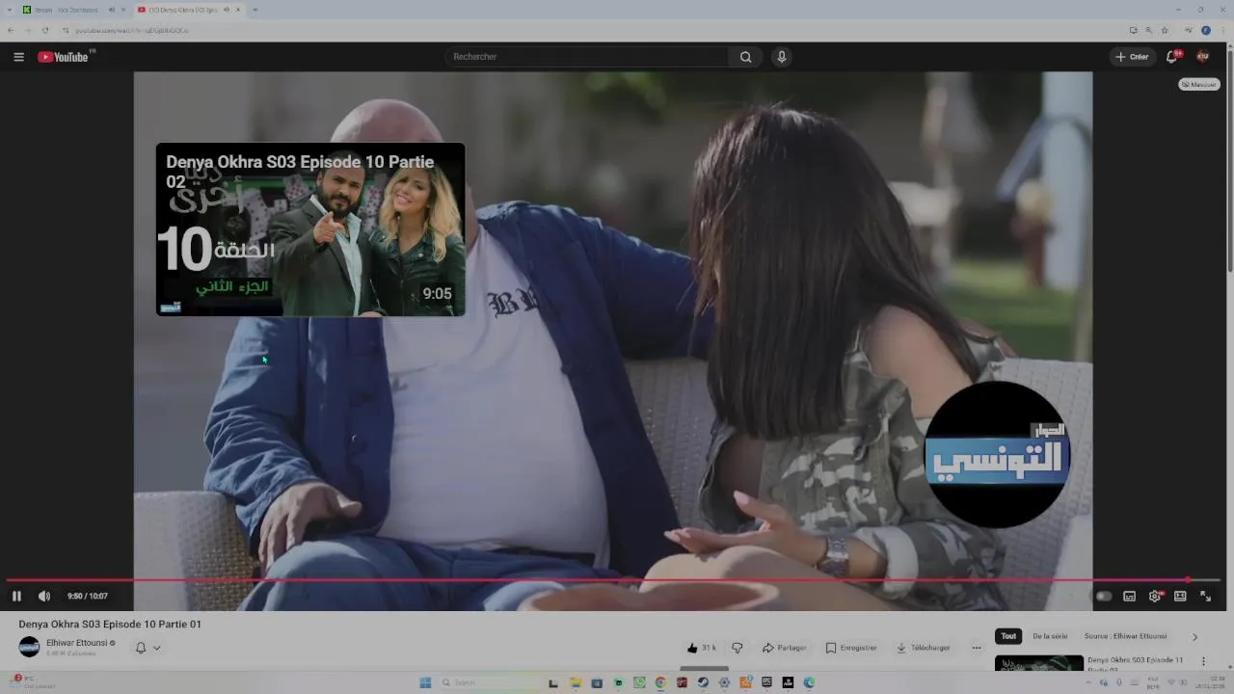The width and height of the screenshot is (1234, 694).
Task: Open the YouTube hamburger guide menu
Action: 18,57
